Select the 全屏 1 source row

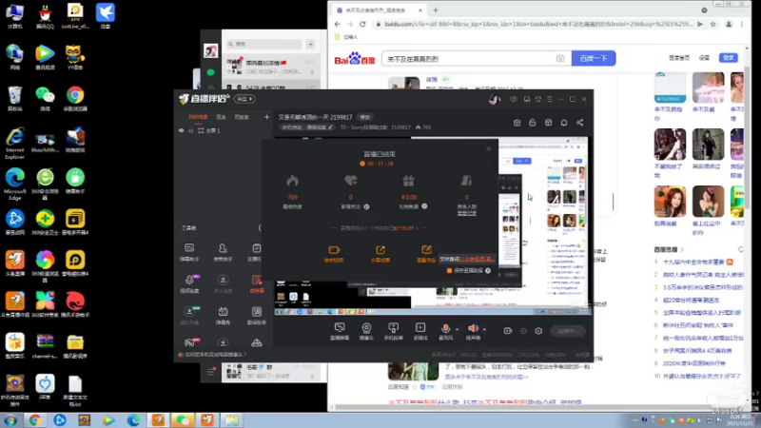click(224, 130)
